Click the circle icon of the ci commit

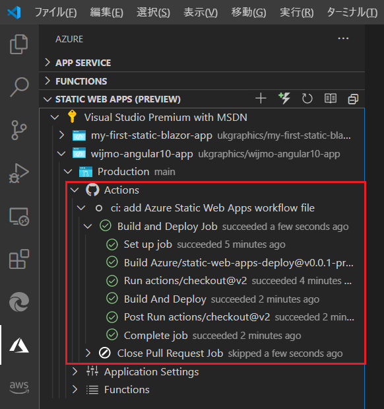pyautogui.click(x=99, y=208)
